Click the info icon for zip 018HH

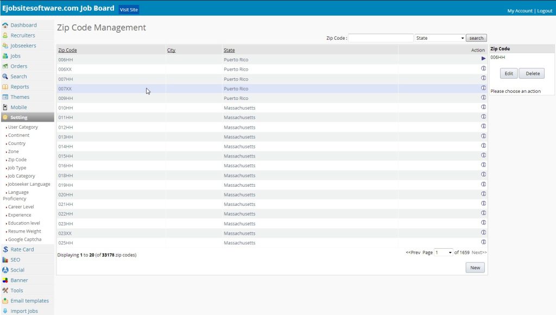[x=483, y=174]
